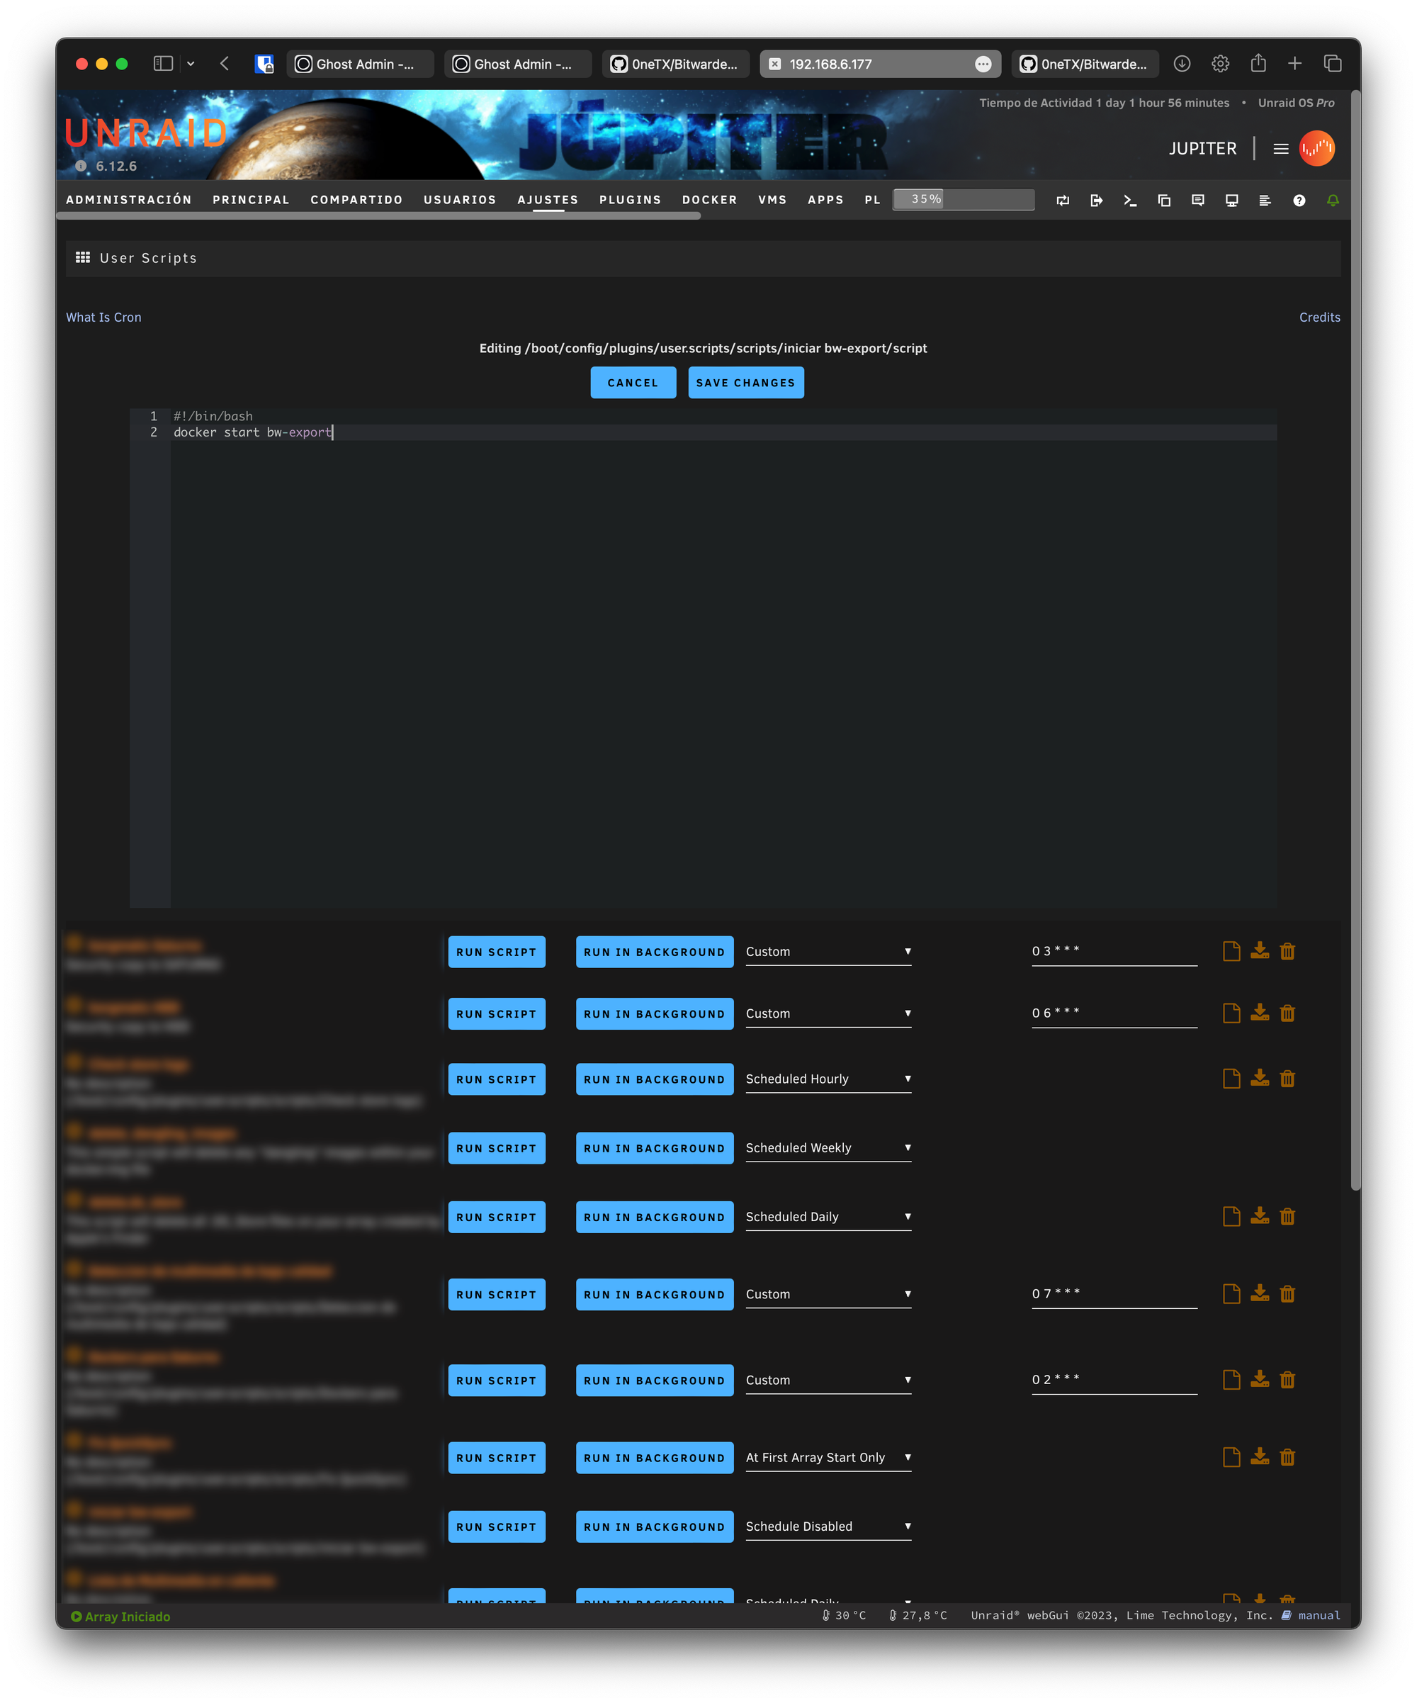The width and height of the screenshot is (1417, 1703).
Task: Click trash icon in Scheduled Hourly row
Action: pos(1287,1079)
